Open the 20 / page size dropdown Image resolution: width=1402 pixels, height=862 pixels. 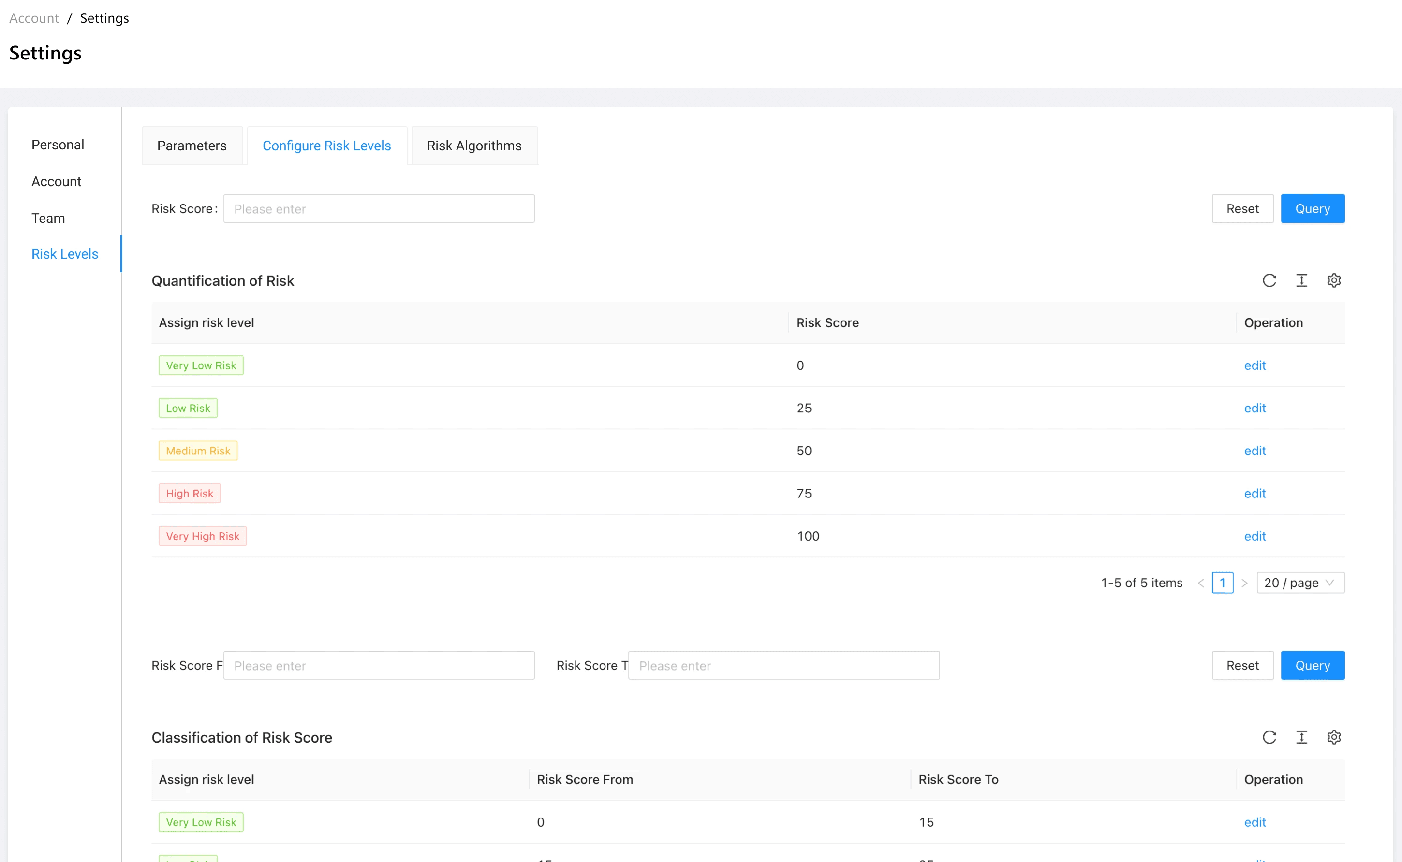tap(1300, 583)
